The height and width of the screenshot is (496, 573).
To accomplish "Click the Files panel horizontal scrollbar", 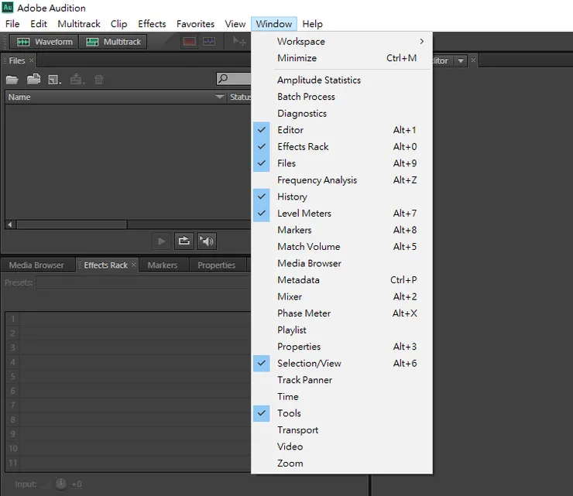I will [x=71, y=224].
